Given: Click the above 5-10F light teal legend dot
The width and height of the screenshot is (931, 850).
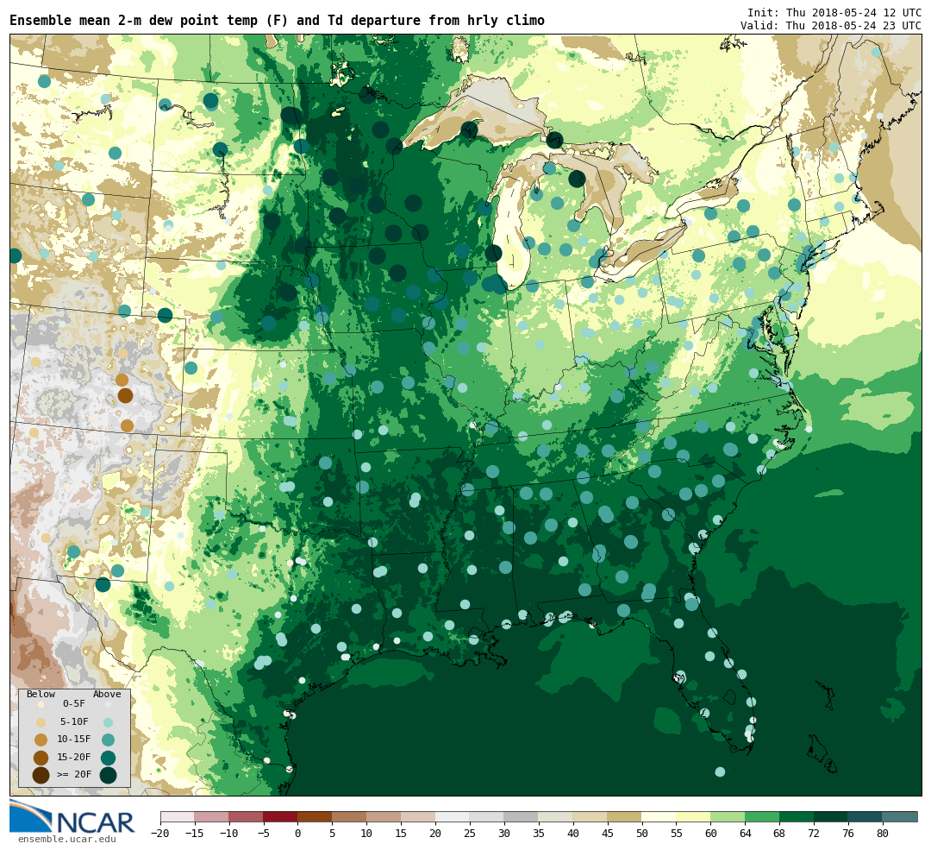Looking at the screenshot, I should (x=108, y=723).
